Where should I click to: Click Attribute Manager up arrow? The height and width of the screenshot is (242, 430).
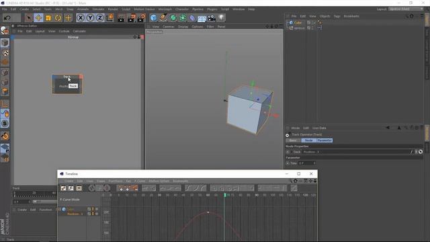(399, 128)
